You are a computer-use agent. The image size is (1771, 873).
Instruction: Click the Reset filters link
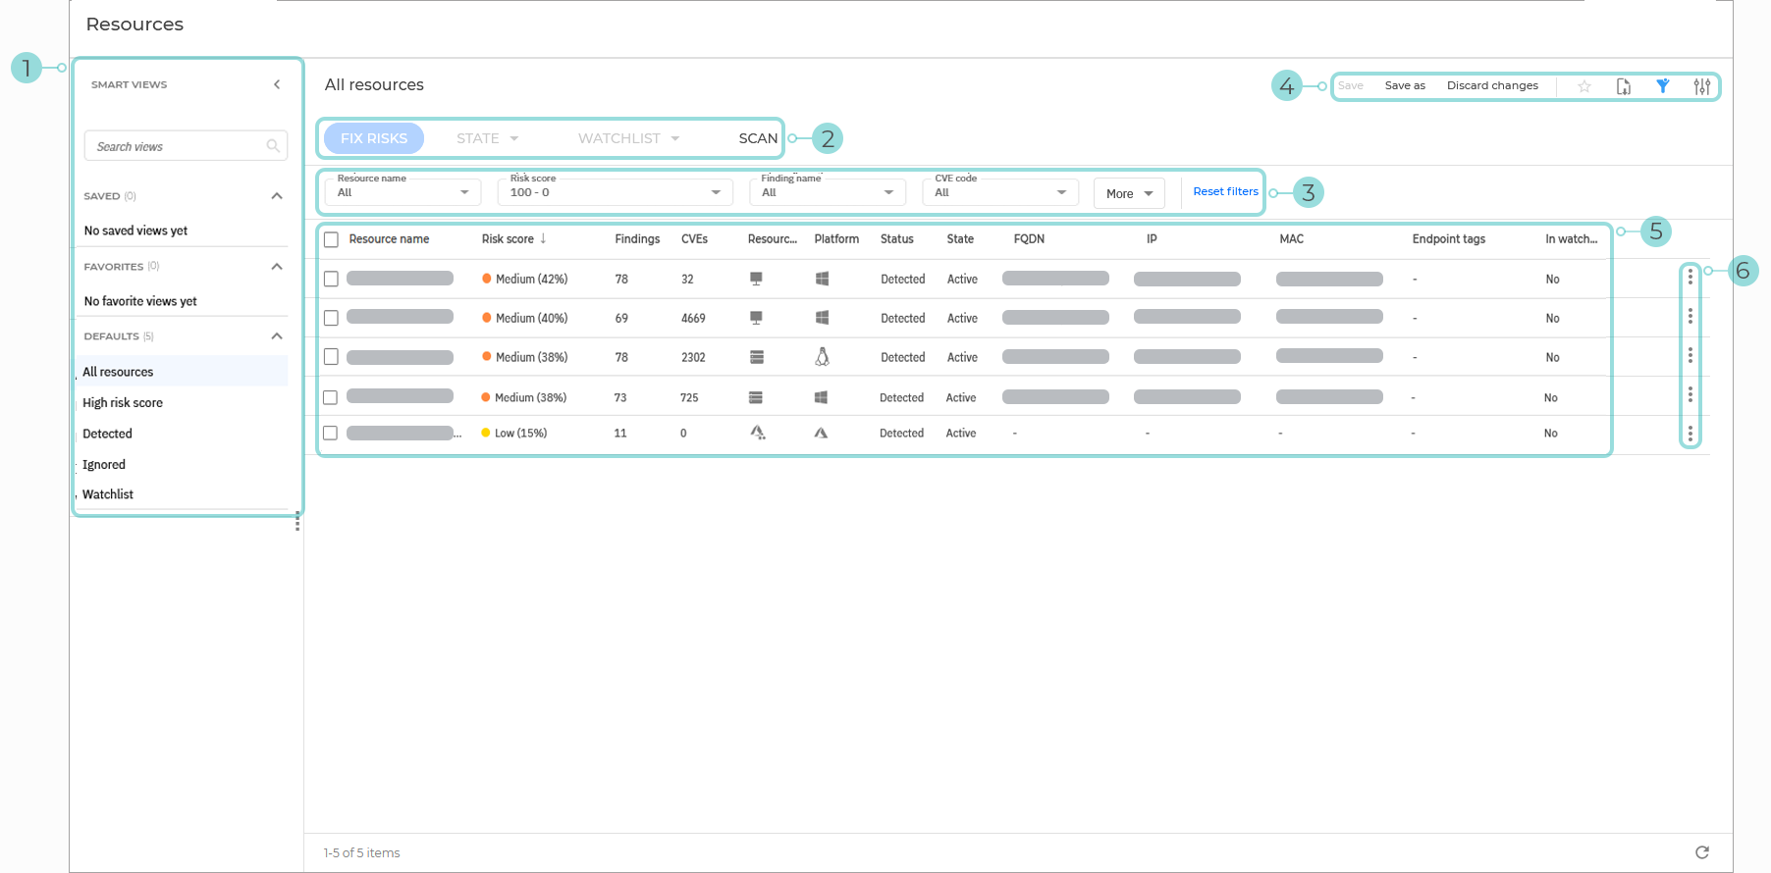pos(1225,191)
